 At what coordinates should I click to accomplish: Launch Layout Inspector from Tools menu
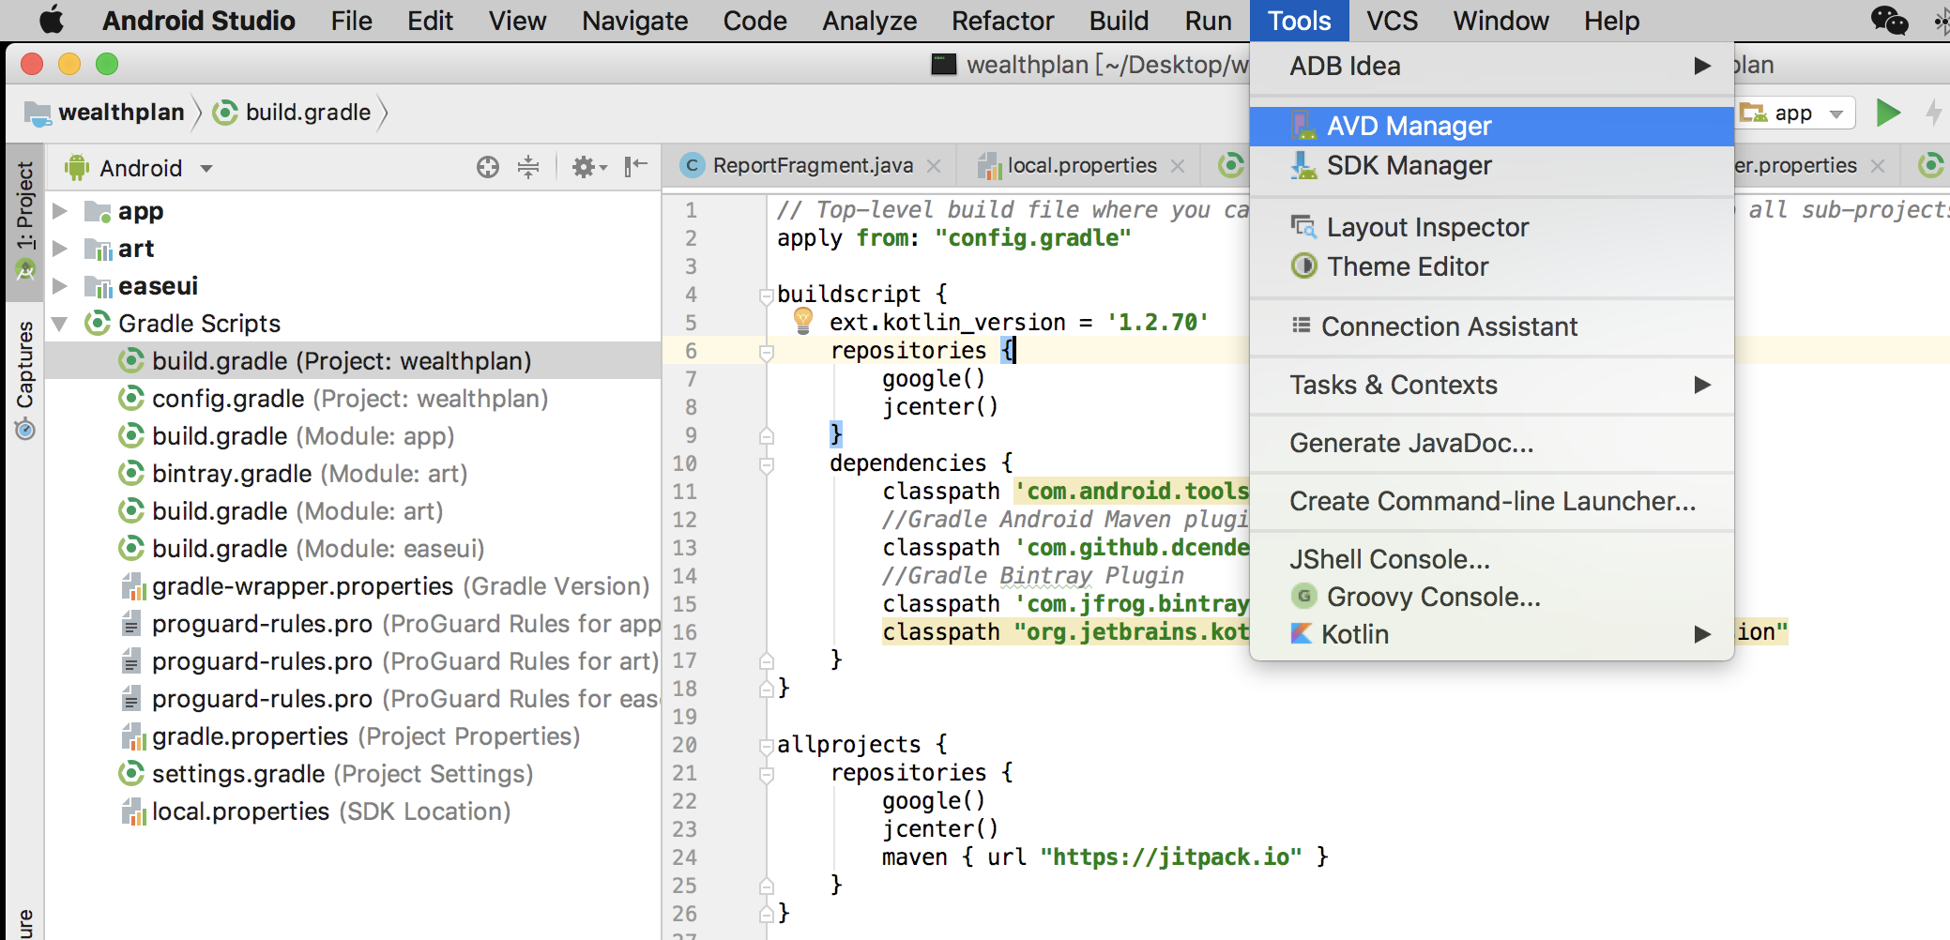click(x=1491, y=227)
